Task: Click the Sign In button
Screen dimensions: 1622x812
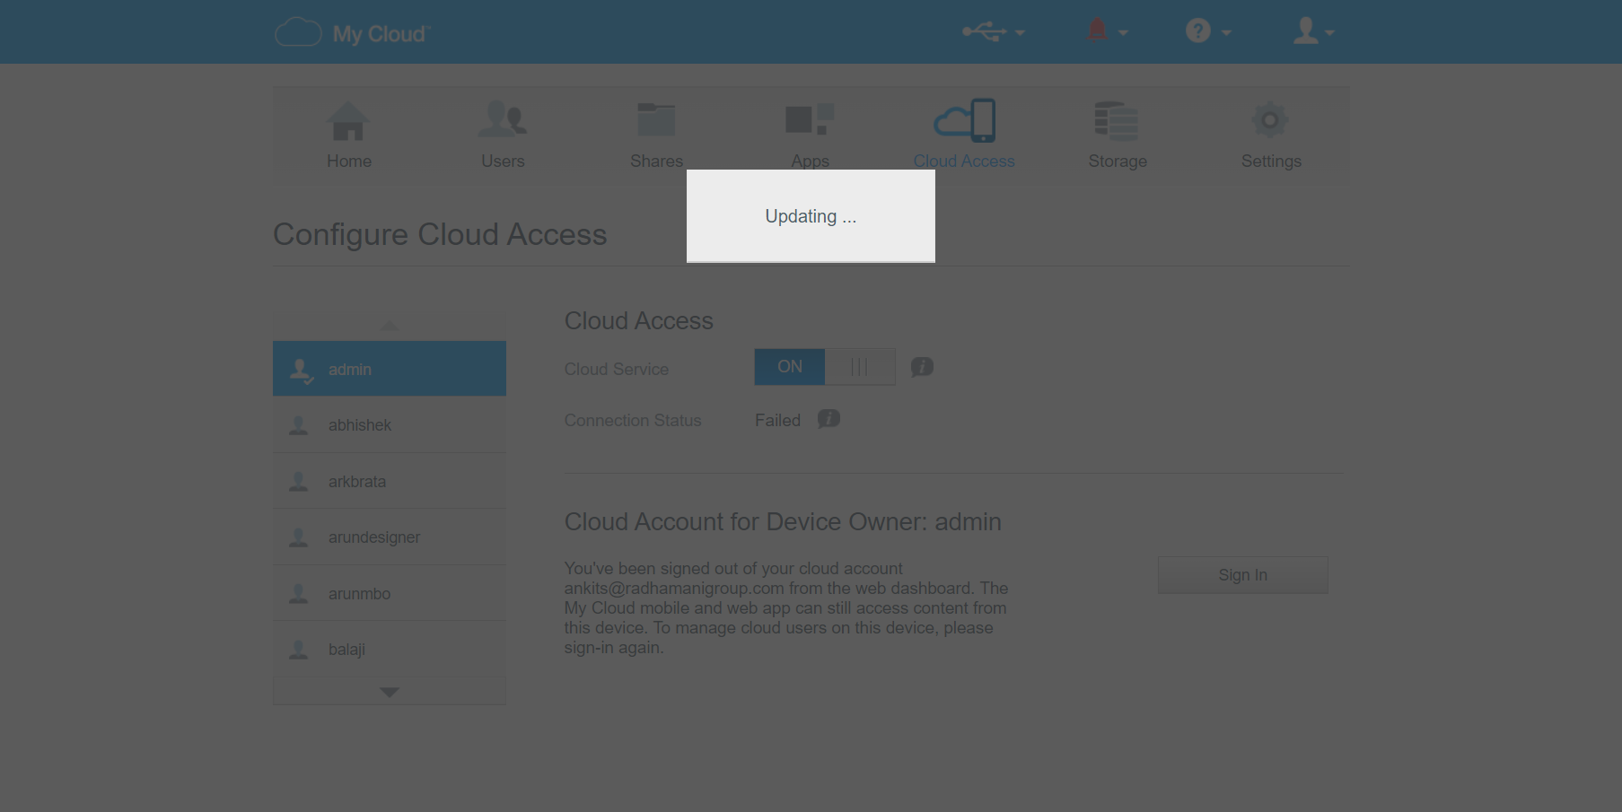Action: click(1242, 575)
